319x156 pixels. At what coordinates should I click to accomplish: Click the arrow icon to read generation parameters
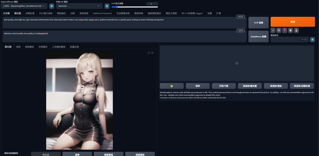pos(273,30)
